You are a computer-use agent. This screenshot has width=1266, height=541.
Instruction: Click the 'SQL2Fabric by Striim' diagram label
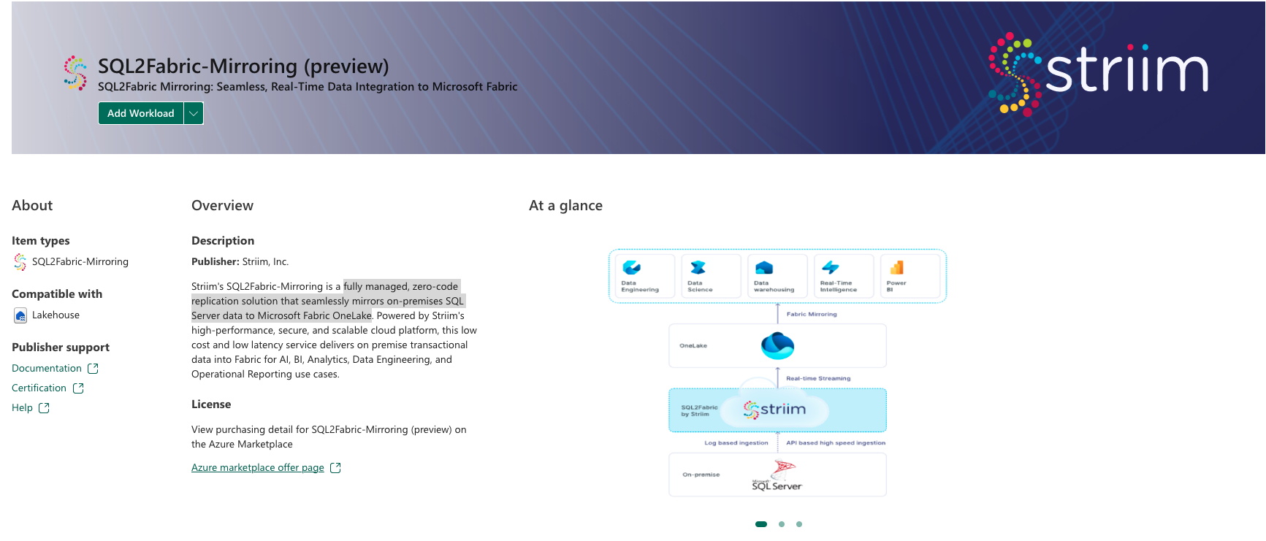click(x=699, y=411)
